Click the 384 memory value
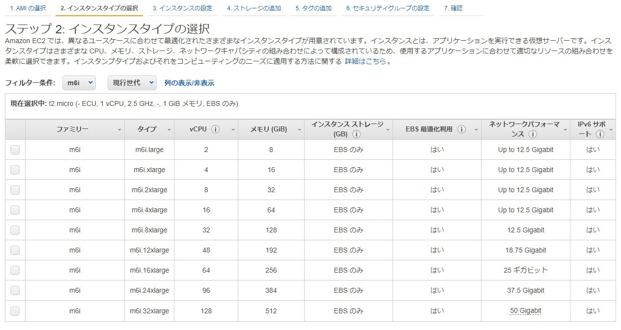The height and width of the screenshot is (330, 621). [271, 290]
